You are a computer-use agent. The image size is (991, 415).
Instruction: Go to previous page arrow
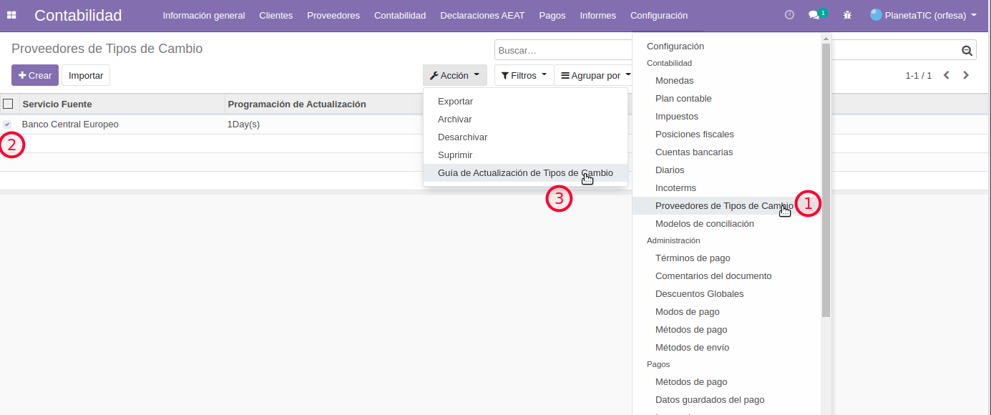click(x=946, y=75)
